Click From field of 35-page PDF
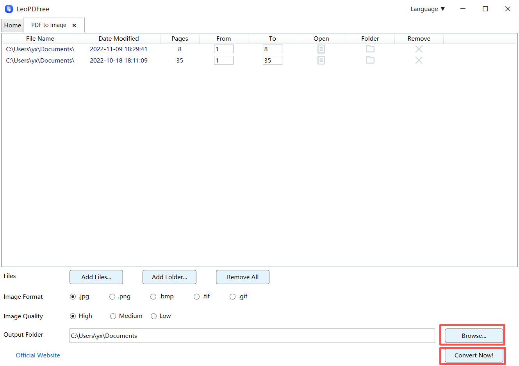519x366 pixels. point(224,60)
